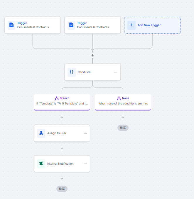Select the Condition node card
The height and width of the screenshot is (199, 194).
(x=92, y=72)
